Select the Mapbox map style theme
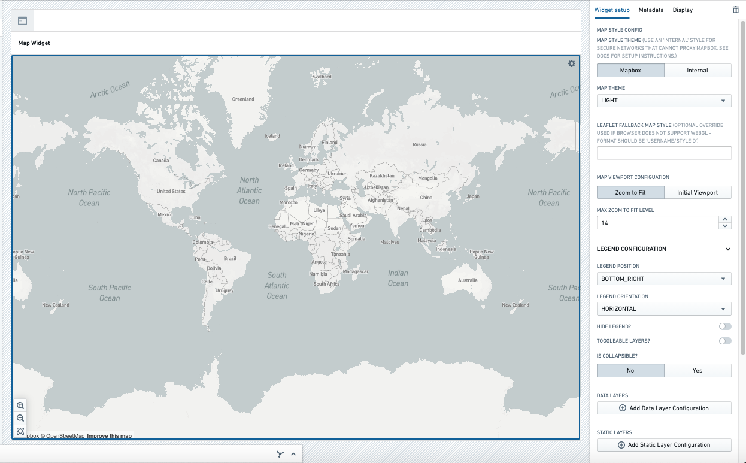The image size is (746, 463). point(630,70)
